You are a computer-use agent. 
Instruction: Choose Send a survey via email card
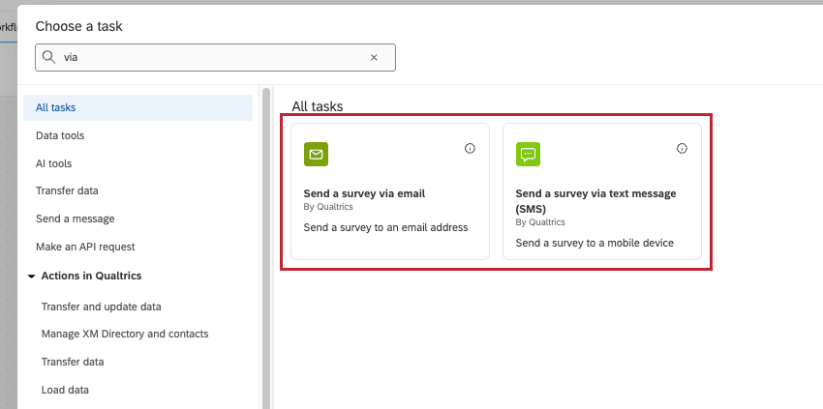click(390, 191)
